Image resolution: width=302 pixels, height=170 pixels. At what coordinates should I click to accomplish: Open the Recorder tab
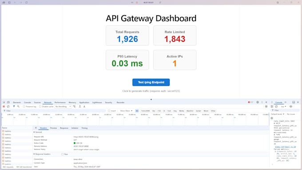[x=120, y=102]
